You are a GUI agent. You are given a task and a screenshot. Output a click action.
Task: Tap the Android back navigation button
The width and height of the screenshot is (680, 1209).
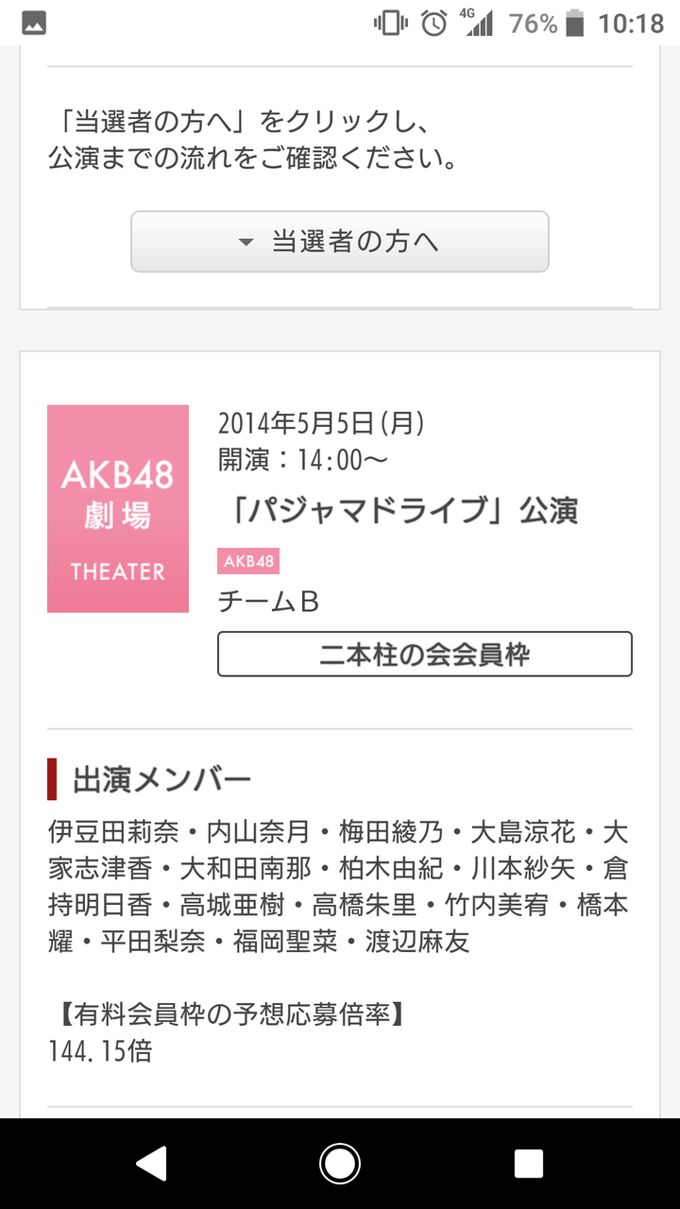(152, 1164)
